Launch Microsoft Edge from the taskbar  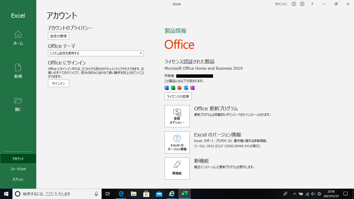(x=121, y=194)
